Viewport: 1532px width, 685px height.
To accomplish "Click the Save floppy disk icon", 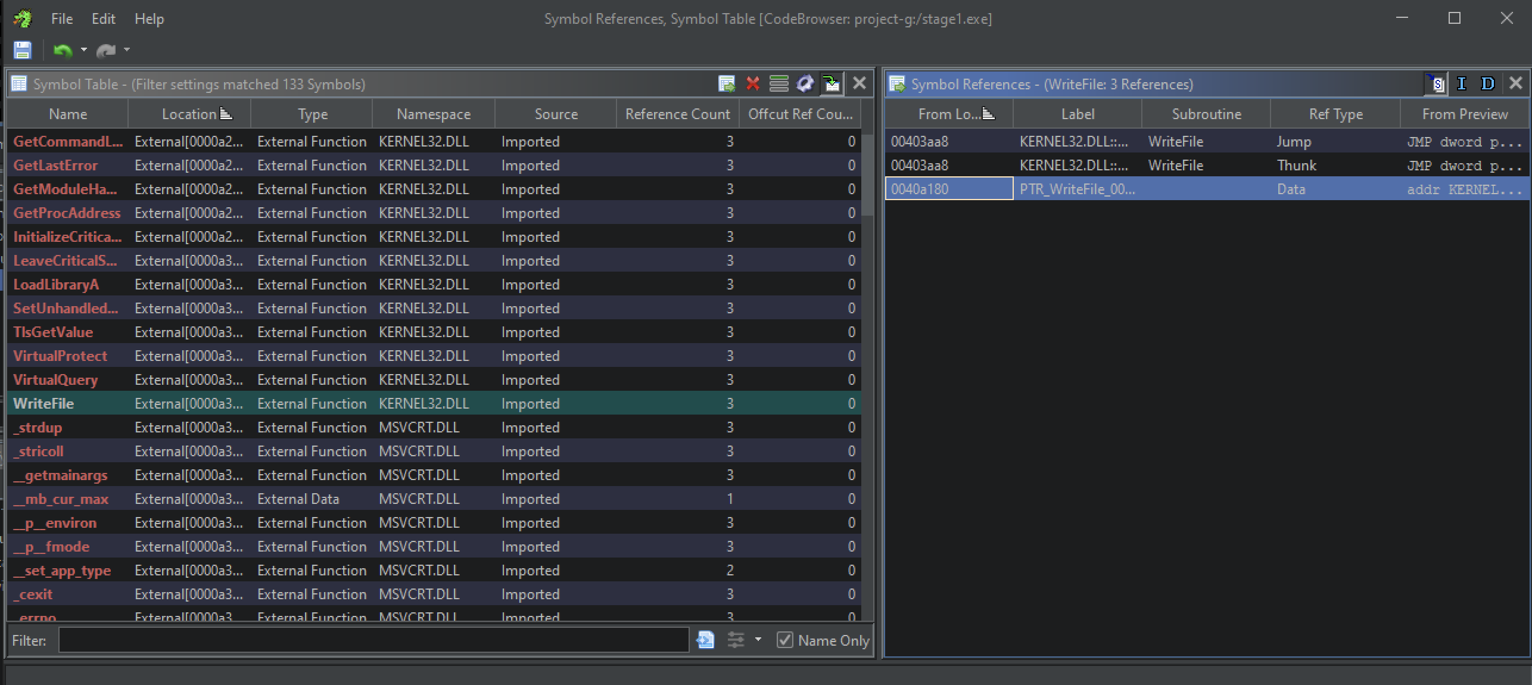I will click(x=22, y=50).
